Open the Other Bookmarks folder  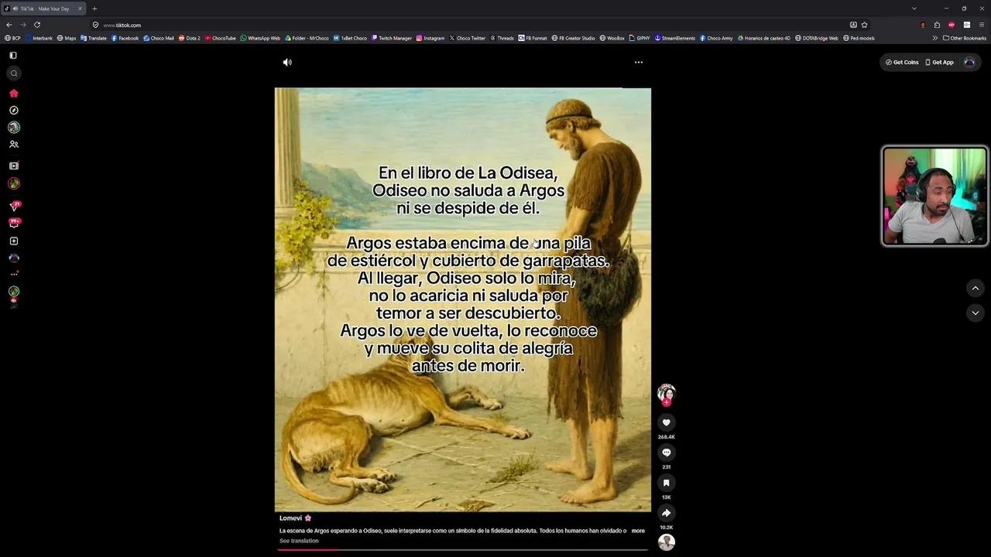965,38
